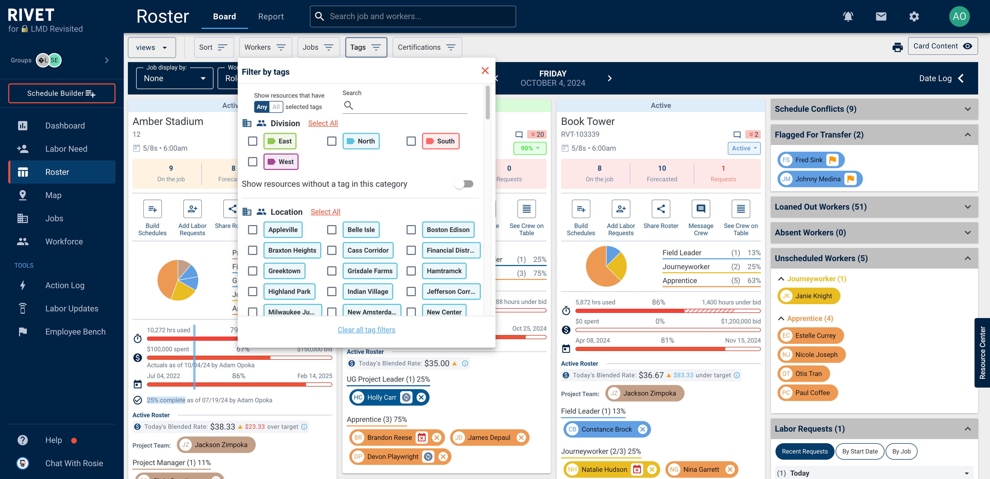Switch tag match to All
Image resolution: width=990 pixels, height=479 pixels.
pos(276,107)
